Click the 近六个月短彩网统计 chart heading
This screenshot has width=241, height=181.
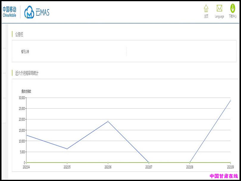tap(27, 73)
